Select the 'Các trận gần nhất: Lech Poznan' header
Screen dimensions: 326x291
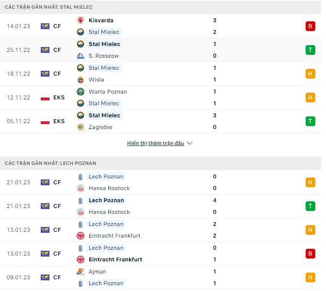(x=50, y=163)
